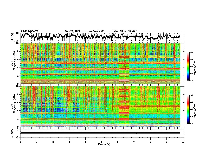Click time axis tick label "3"
The height and width of the screenshot is (159, 206).
click(x=69, y=142)
